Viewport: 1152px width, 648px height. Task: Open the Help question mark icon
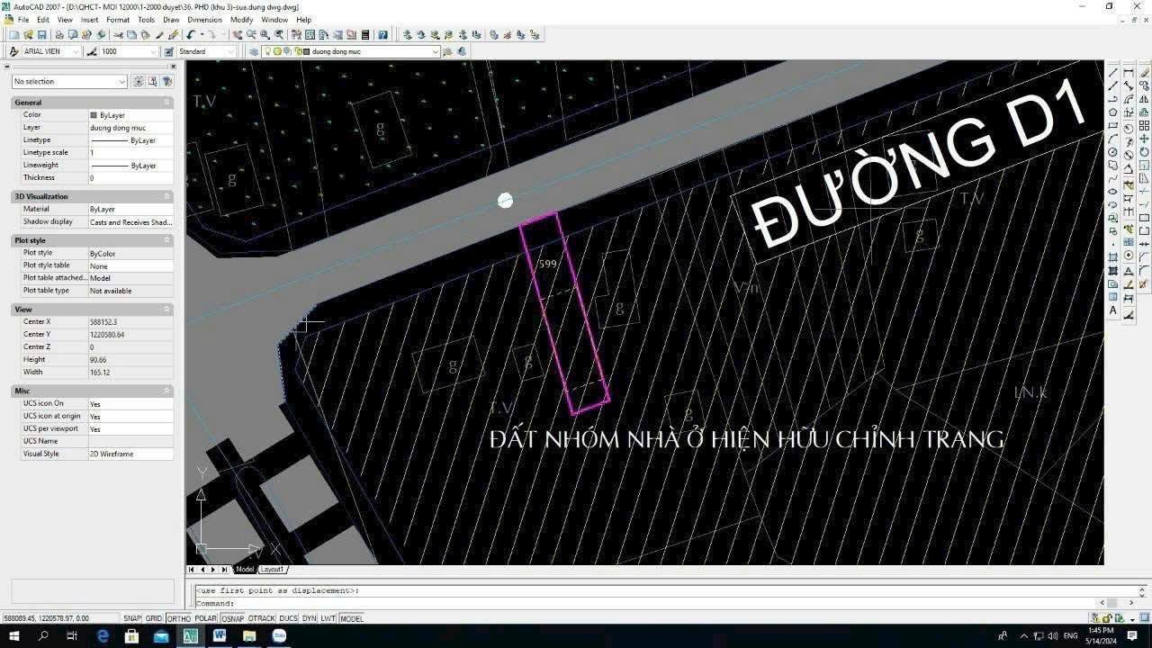[383, 35]
